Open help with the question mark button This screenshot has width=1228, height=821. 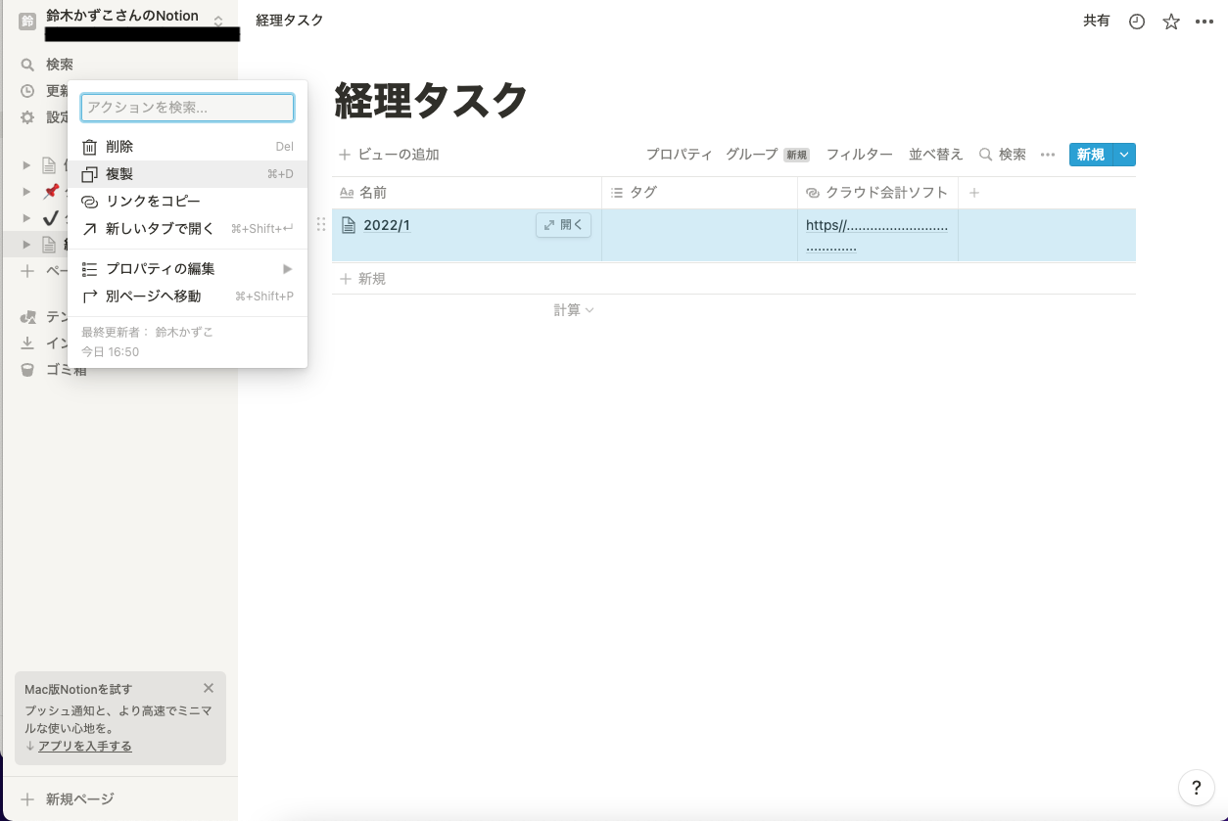[1196, 787]
